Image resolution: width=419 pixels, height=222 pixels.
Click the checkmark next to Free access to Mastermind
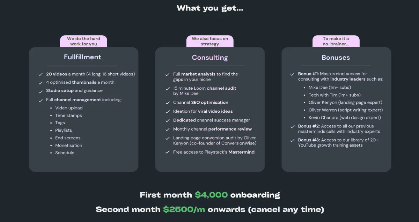coord(167,152)
